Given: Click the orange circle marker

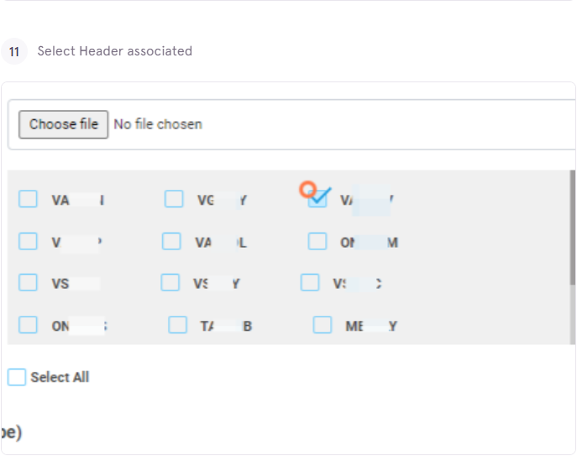Looking at the screenshot, I should tap(307, 190).
